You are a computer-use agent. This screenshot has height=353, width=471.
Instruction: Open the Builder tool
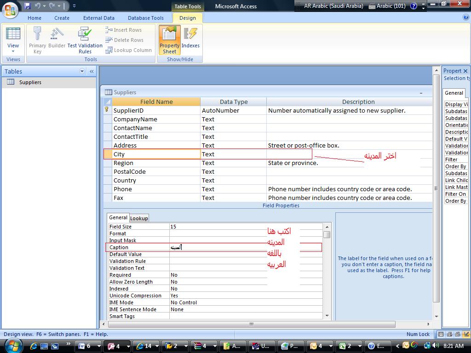pyautogui.click(x=57, y=38)
